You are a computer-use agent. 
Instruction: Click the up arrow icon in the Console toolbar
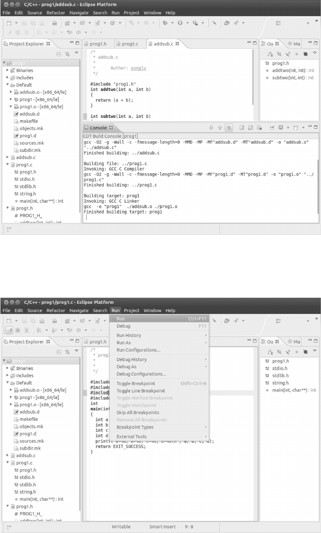[220, 127]
